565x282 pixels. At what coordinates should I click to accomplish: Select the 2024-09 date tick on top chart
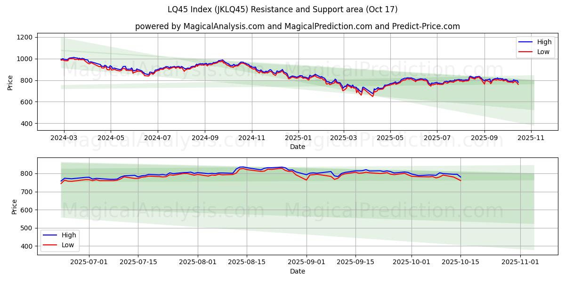(205, 138)
